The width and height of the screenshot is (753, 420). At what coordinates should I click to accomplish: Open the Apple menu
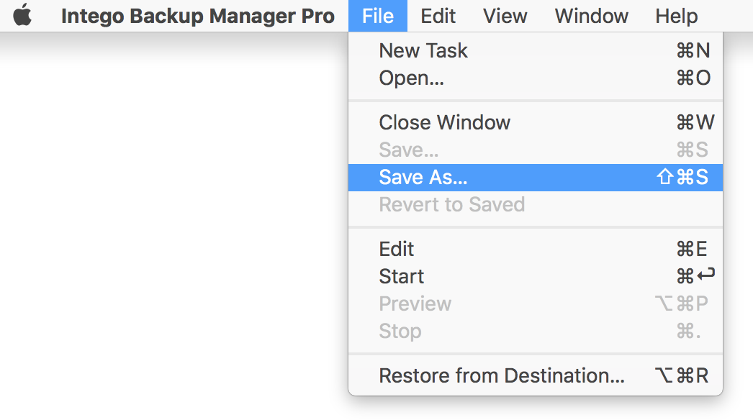click(x=22, y=15)
